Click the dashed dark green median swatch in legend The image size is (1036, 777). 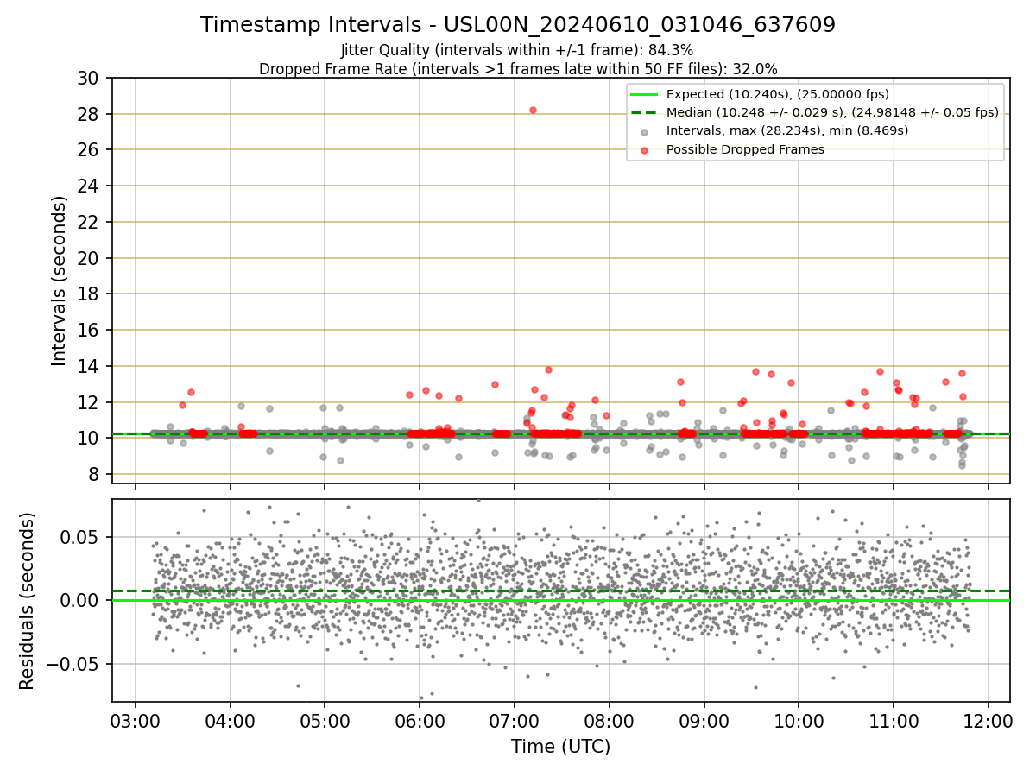point(645,112)
